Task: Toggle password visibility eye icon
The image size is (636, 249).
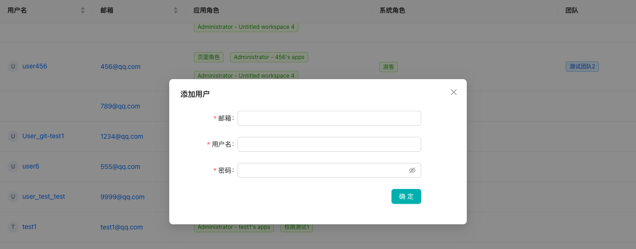Action: pos(412,170)
